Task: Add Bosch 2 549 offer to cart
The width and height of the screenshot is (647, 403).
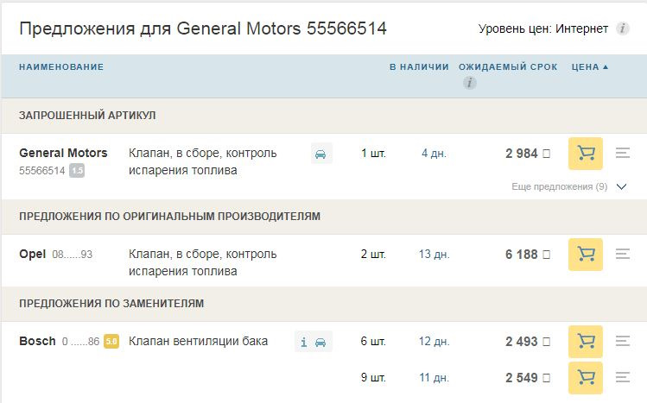Action: pos(586,377)
